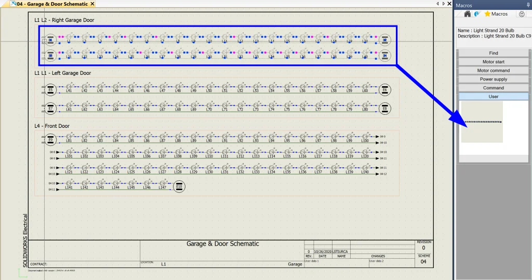
Task: Close the Garage & Door Schematic tab
Action: [92, 4]
